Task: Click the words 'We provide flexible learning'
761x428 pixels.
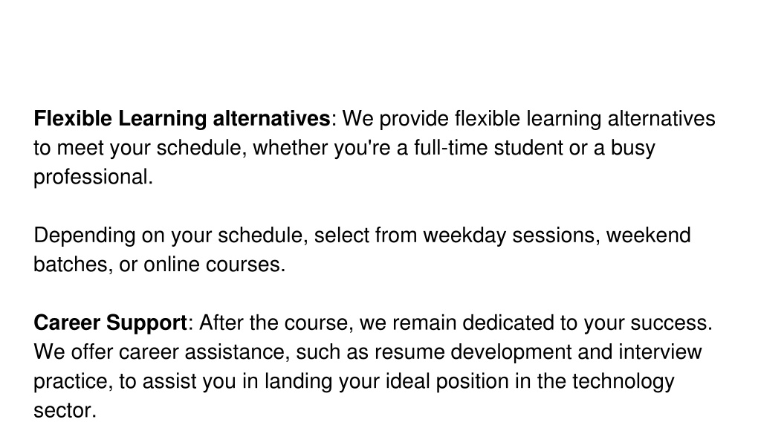Action: tap(472, 119)
